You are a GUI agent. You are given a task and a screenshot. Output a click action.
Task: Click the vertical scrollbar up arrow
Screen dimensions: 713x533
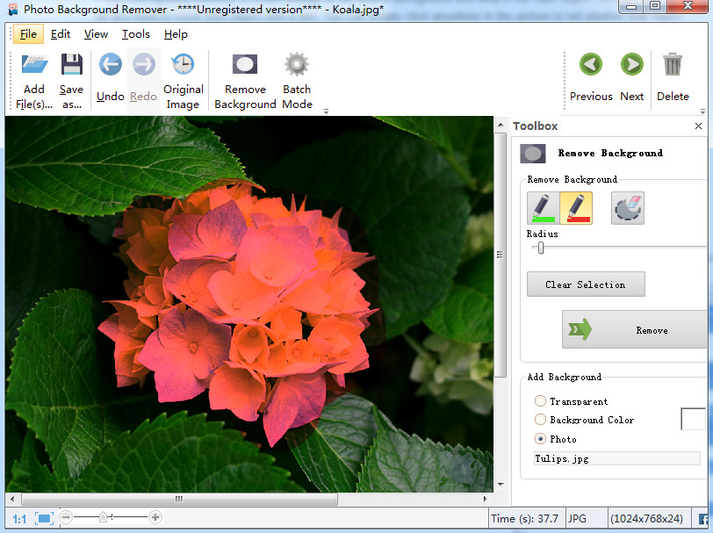501,125
